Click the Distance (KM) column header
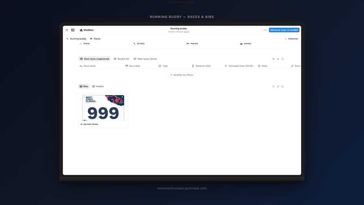Screen dimensions: 364x205 201,66
